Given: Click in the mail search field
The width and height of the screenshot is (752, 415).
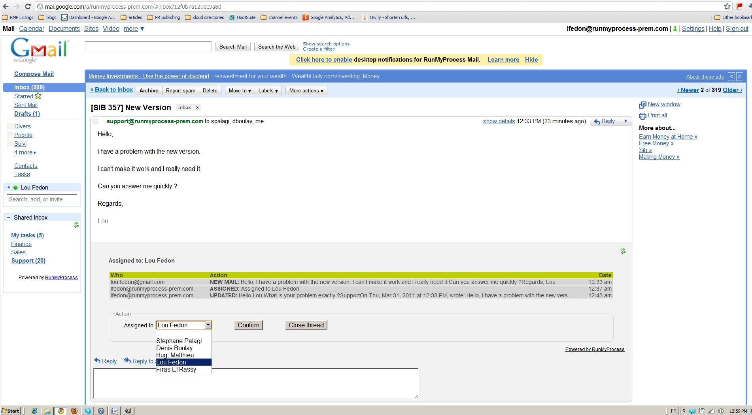Looking at the screenshot, I should point(148,47).
